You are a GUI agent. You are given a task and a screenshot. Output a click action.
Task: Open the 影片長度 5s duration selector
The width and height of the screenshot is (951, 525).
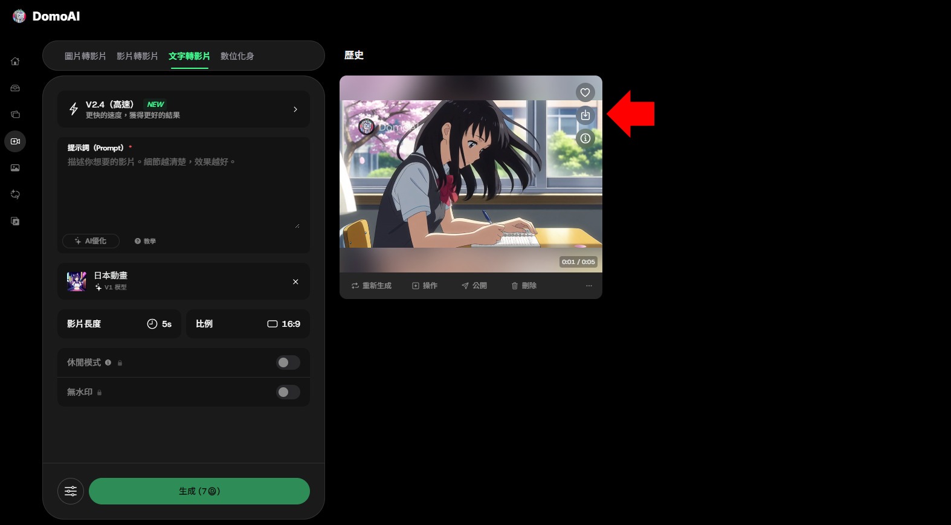[x=119, y=324]
